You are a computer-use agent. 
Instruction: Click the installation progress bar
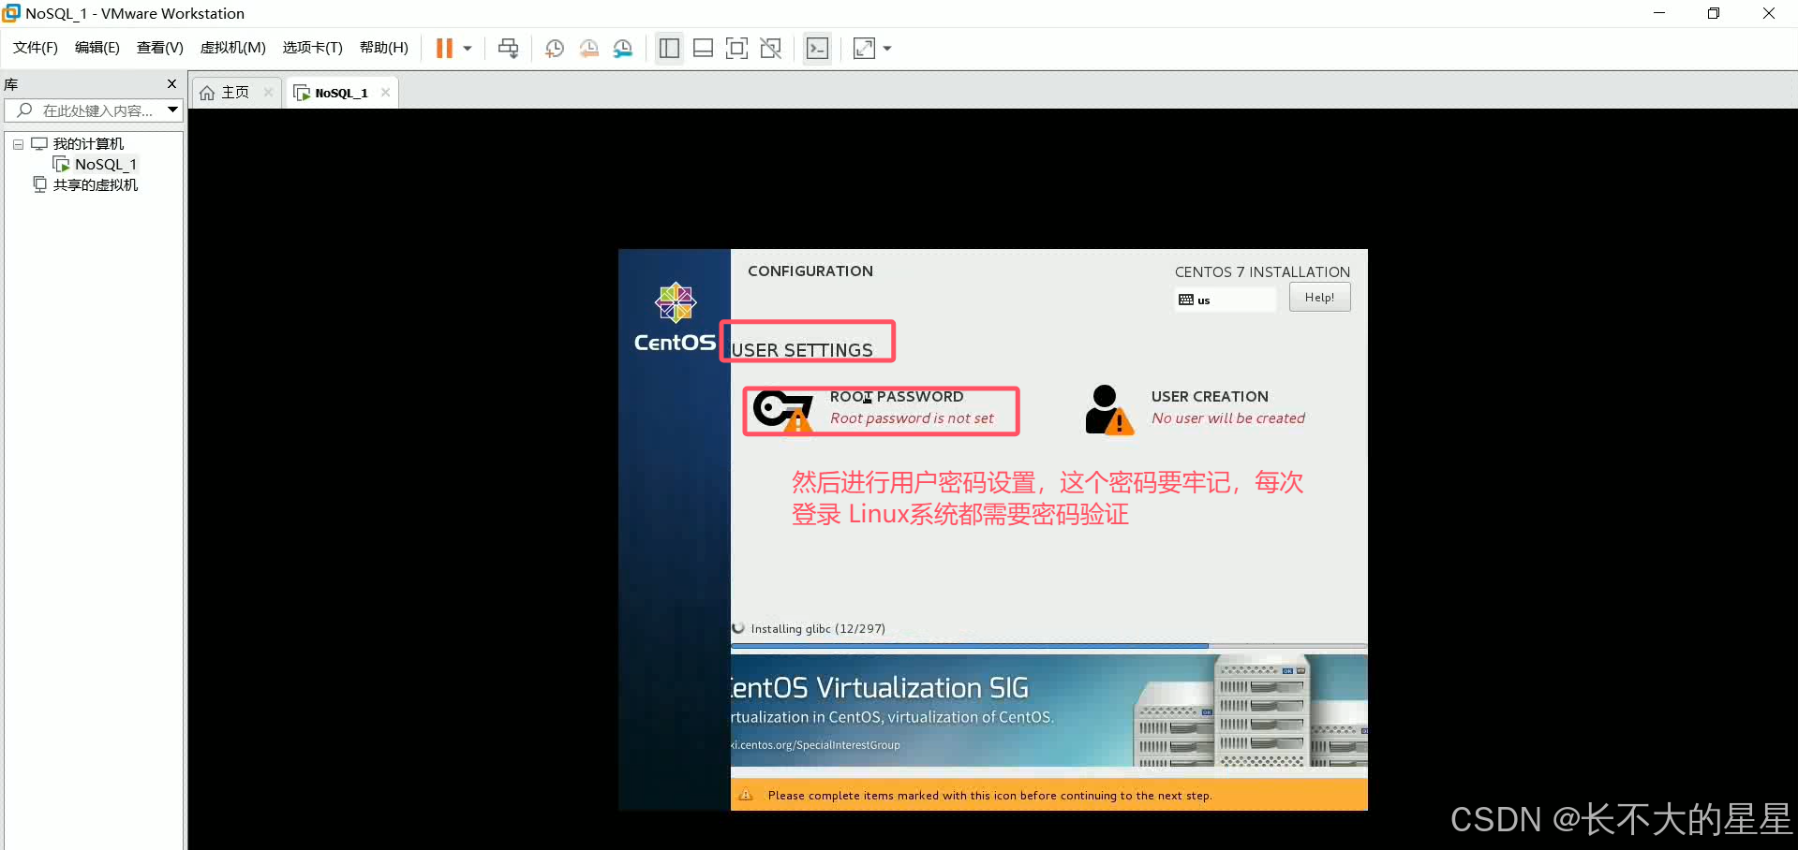1048,646
